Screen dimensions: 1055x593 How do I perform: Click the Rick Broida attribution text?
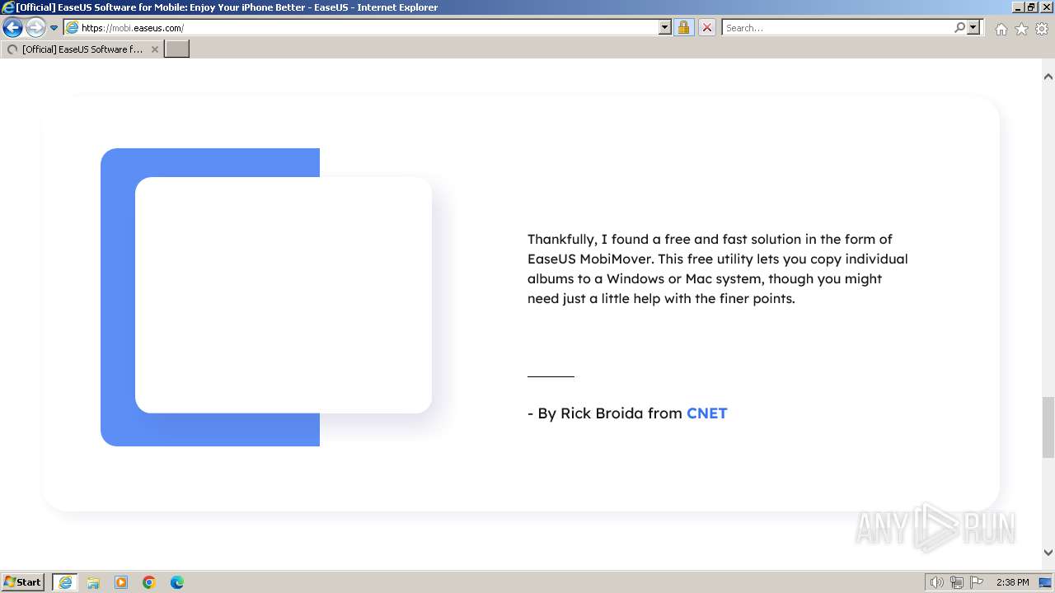point(627,413)
